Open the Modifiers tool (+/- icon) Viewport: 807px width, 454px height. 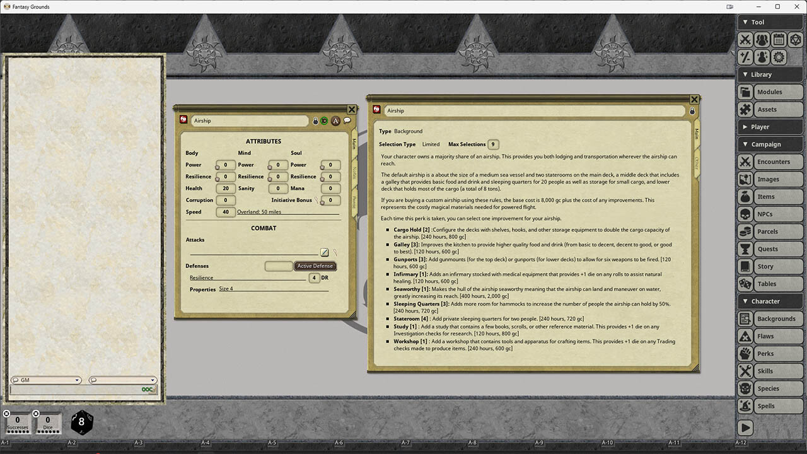coord(745,57)
